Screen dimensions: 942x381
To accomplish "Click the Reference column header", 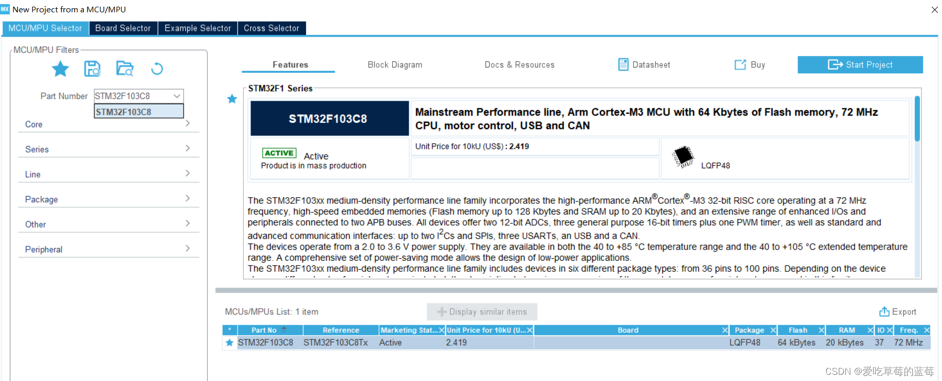I will click(x=341, y=330).
